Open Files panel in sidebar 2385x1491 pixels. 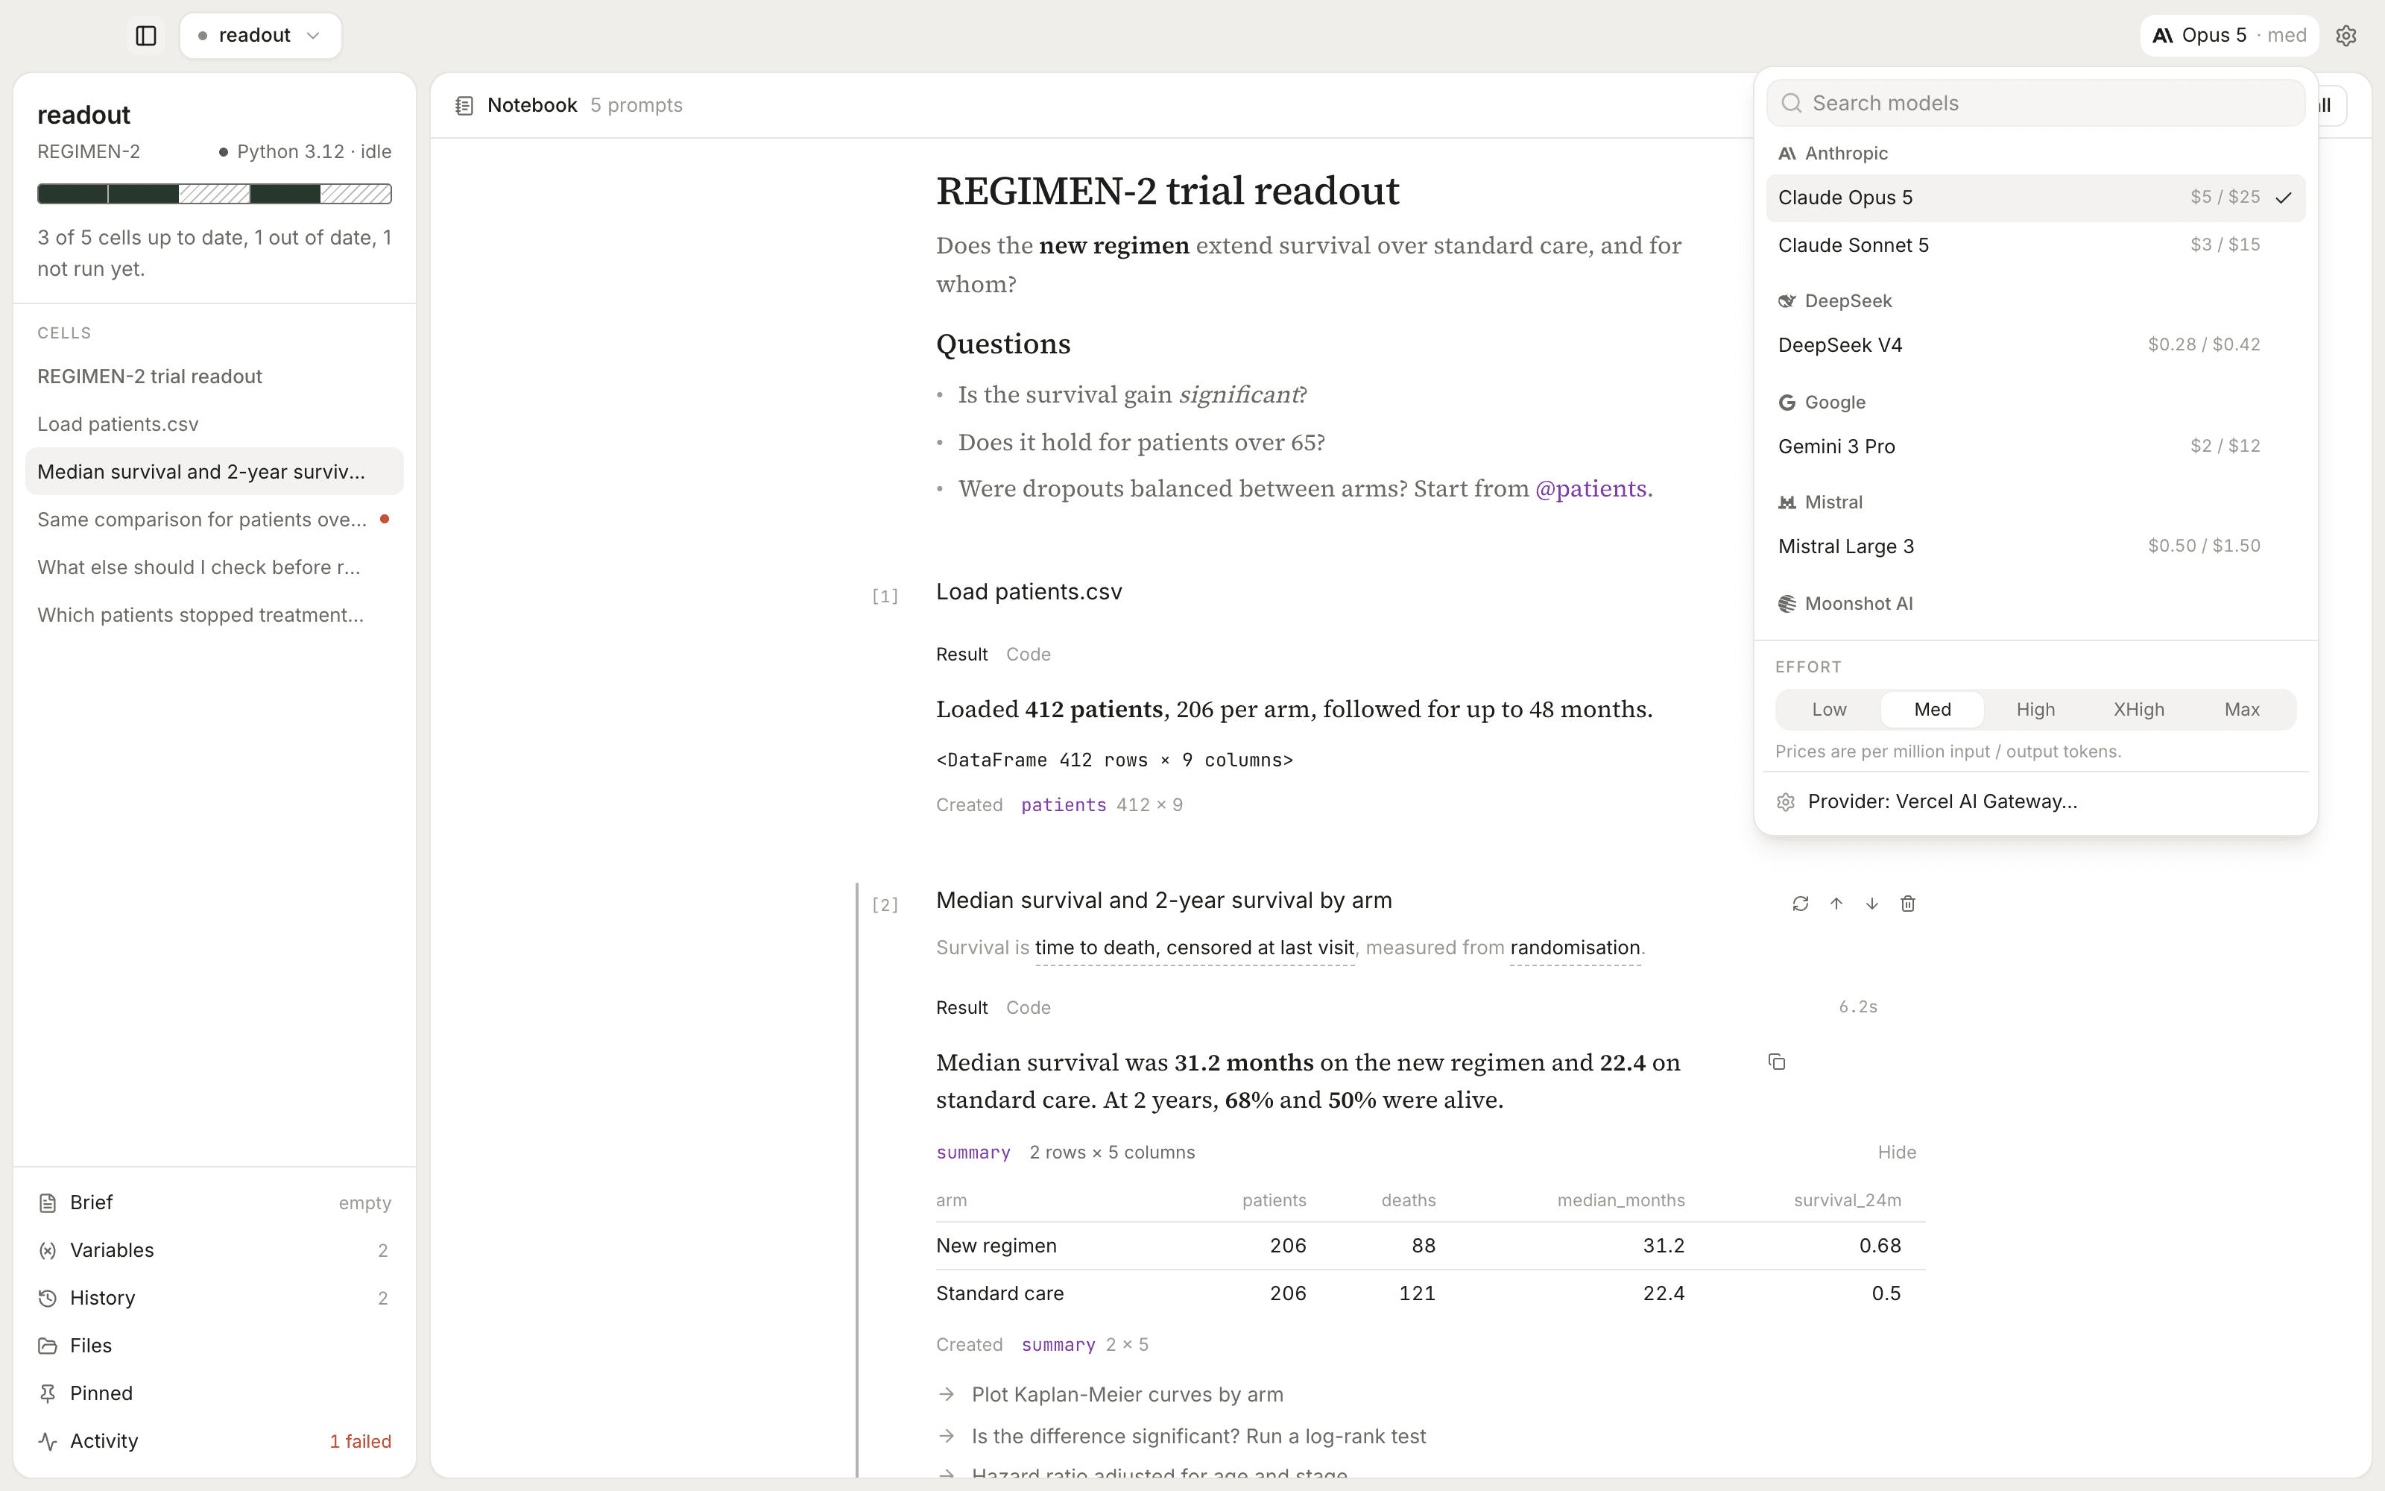(214, 1345)
